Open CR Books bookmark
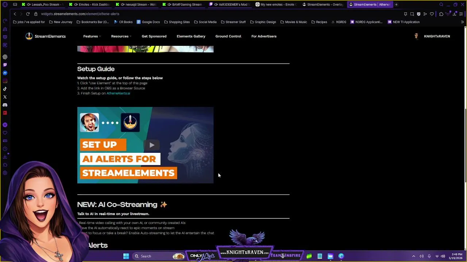This screenshot has height=262, width=467. pos(123,22)
